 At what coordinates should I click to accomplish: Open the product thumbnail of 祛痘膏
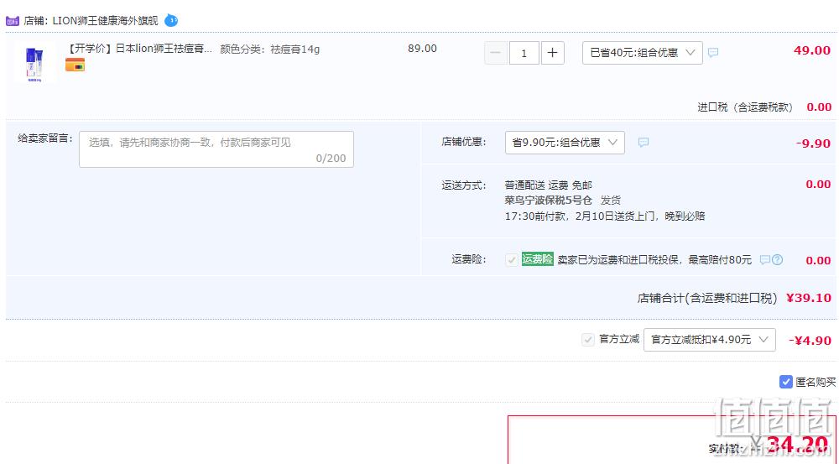click(x=34, y=63)
